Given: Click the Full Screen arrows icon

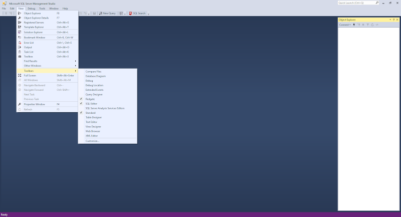Looking at the screenshot, I should 20,75.
